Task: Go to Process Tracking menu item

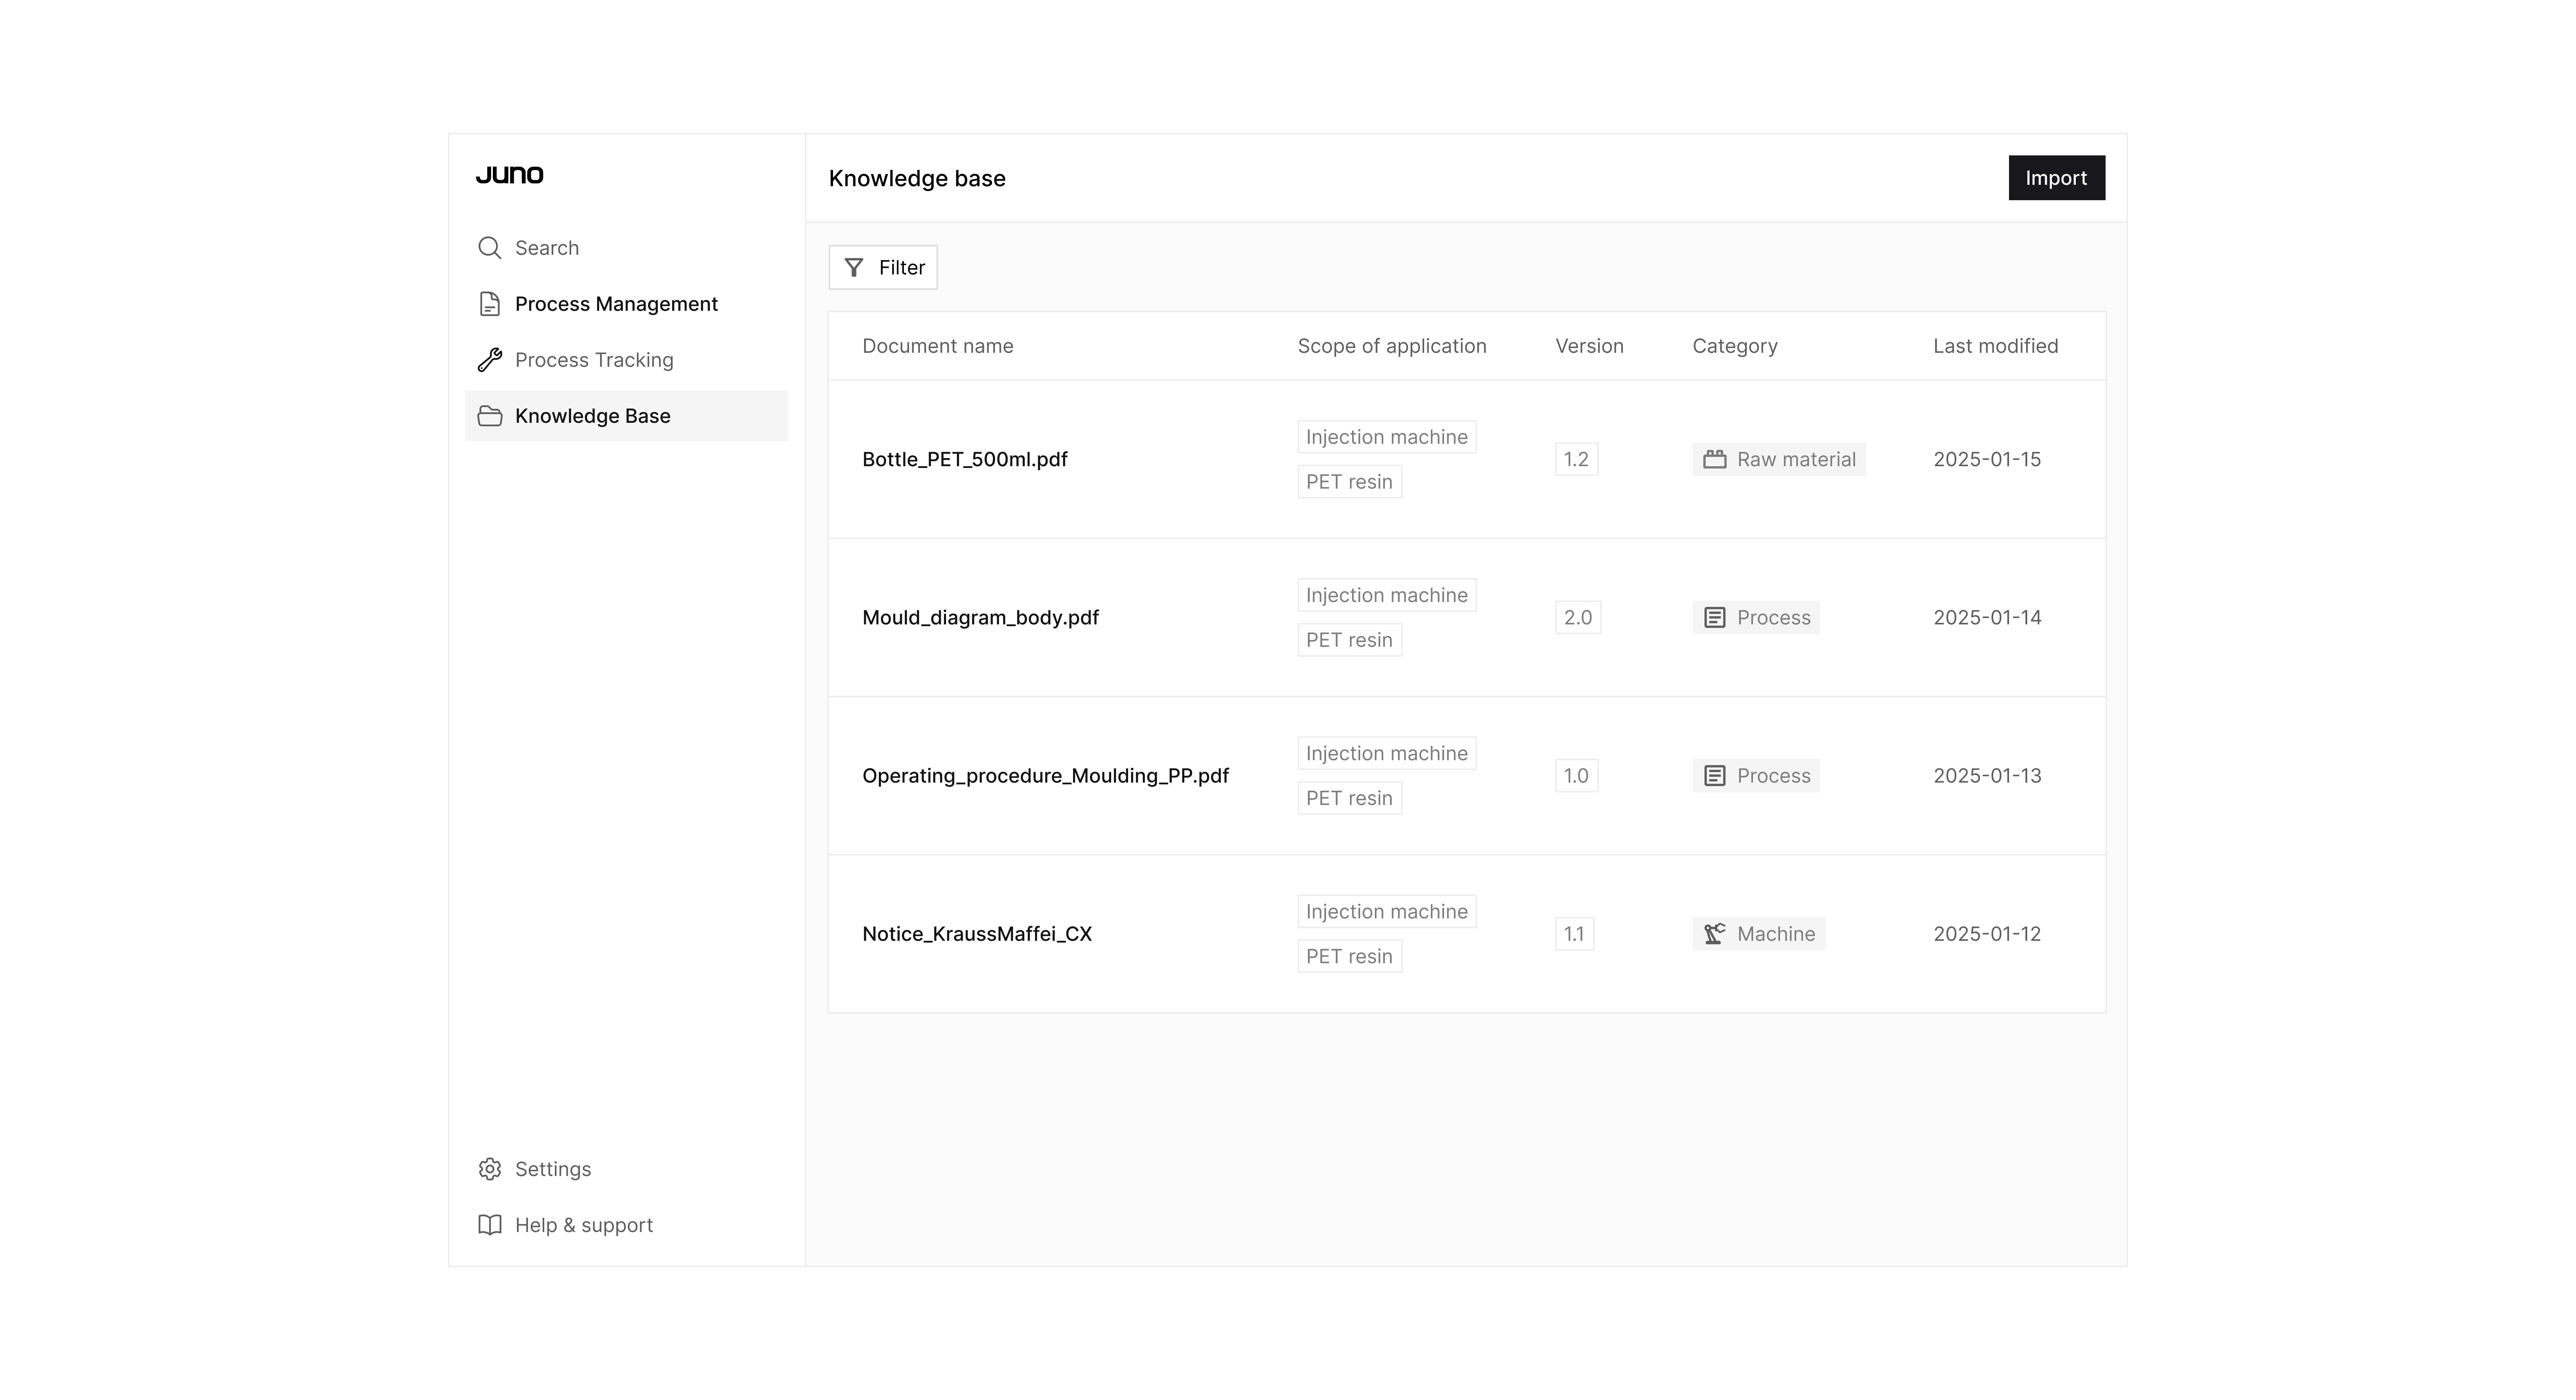Action: click(594, 360)
